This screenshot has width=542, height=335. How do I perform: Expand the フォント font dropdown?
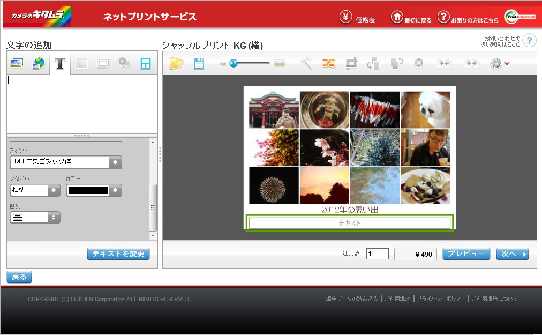[66, 162]
